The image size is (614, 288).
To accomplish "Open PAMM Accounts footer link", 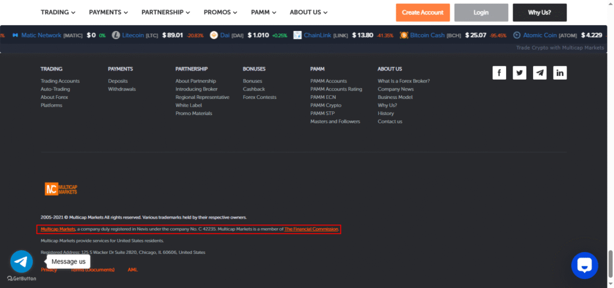I will (329, 81).
